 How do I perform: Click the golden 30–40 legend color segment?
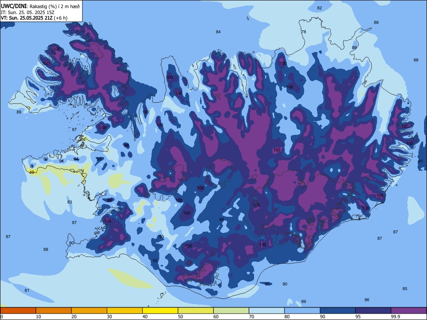tap(125, 311)
